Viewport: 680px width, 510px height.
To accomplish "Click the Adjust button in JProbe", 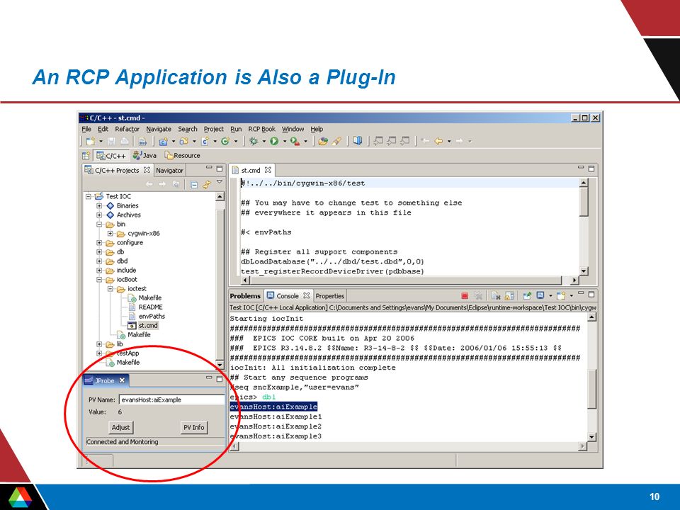I will coord(120,428).
